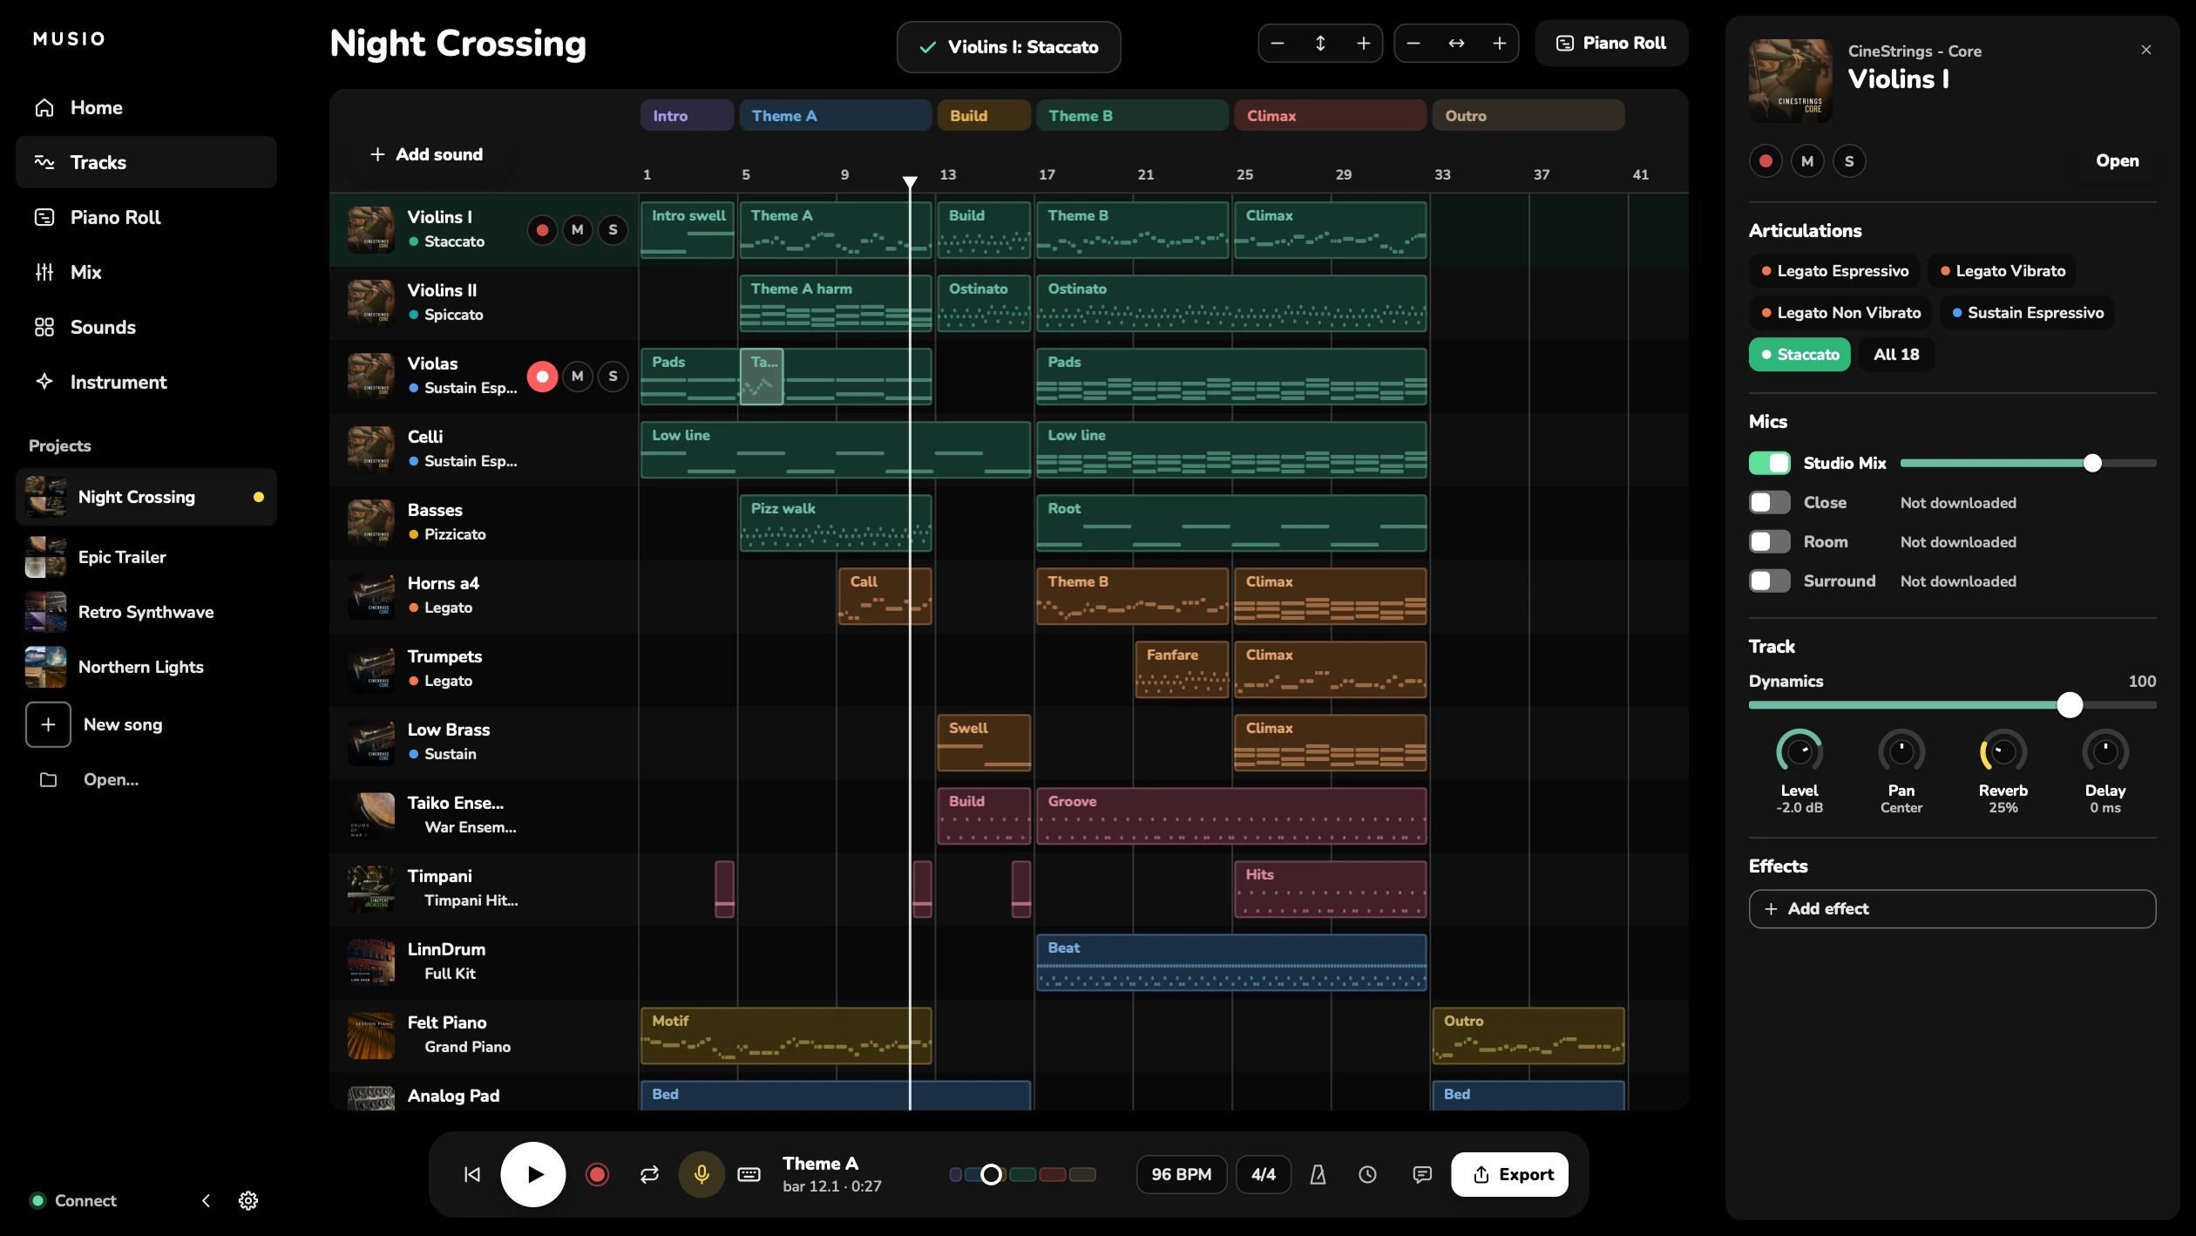The height and width of the screenshot is (1236, 2196).
Task: Increase horizontal timeline zoom
Action: coord(1500,43)
